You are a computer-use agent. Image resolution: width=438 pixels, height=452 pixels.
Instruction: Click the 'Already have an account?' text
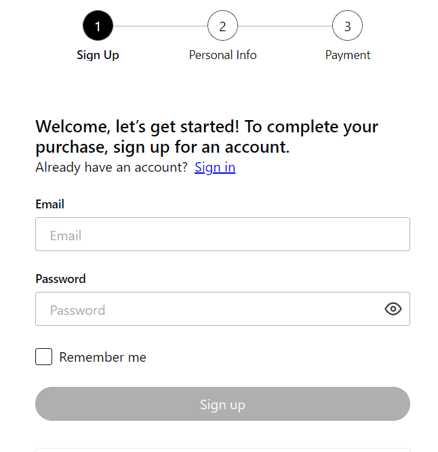112,167
